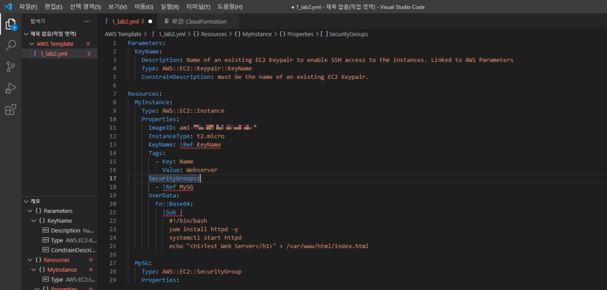
Task: Open the 편집(E) menu
Action: click(53, 7)
